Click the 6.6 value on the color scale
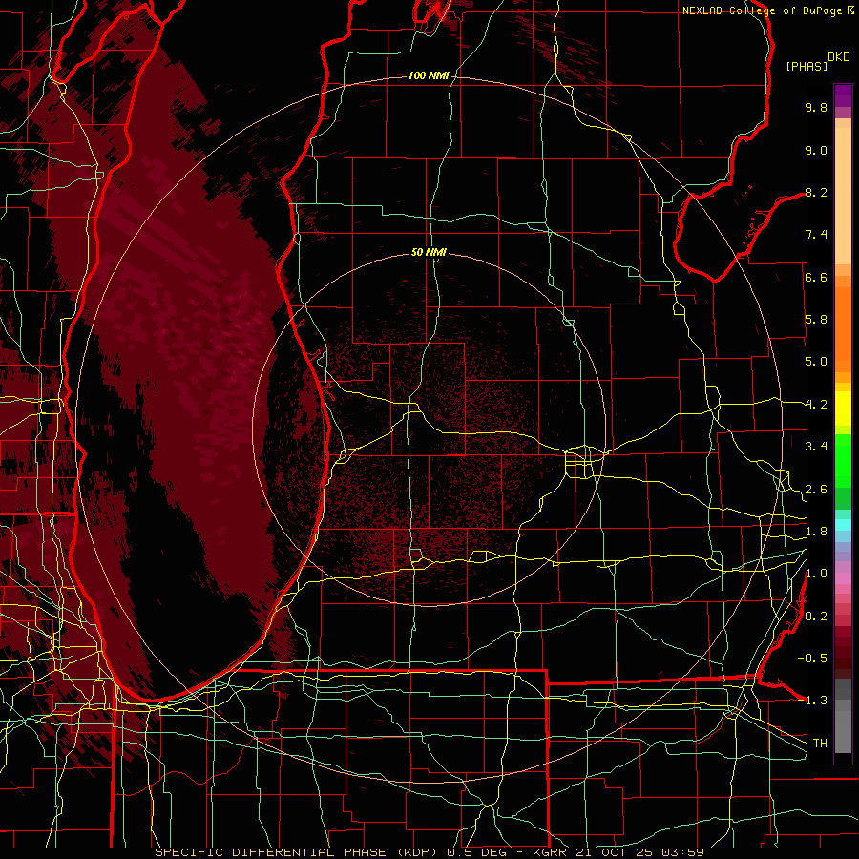Image resolution: width=859 pixels, height=859 pixels. point(816,277)
